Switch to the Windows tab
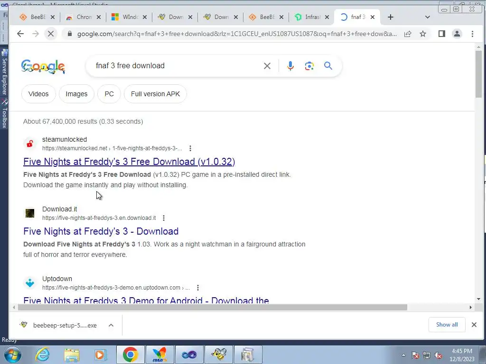This screenshot has height=364, width=486. pos(129,17)
